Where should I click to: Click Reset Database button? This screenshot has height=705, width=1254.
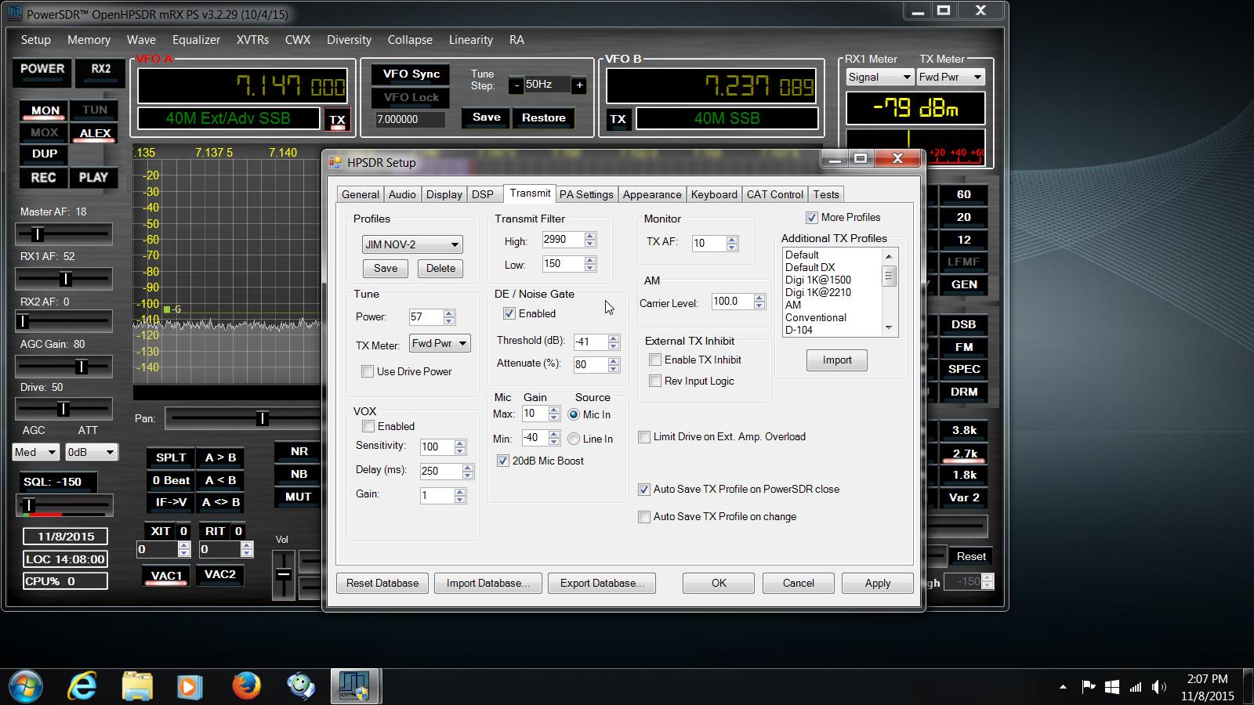click(x=382, y=583)
